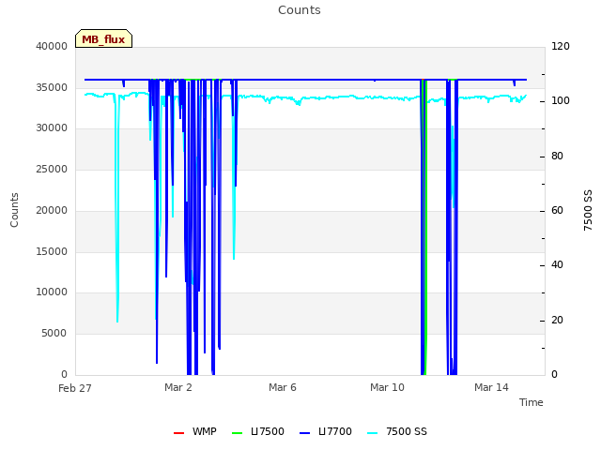Click the 40000 left axis value

[x=52, y=46]
